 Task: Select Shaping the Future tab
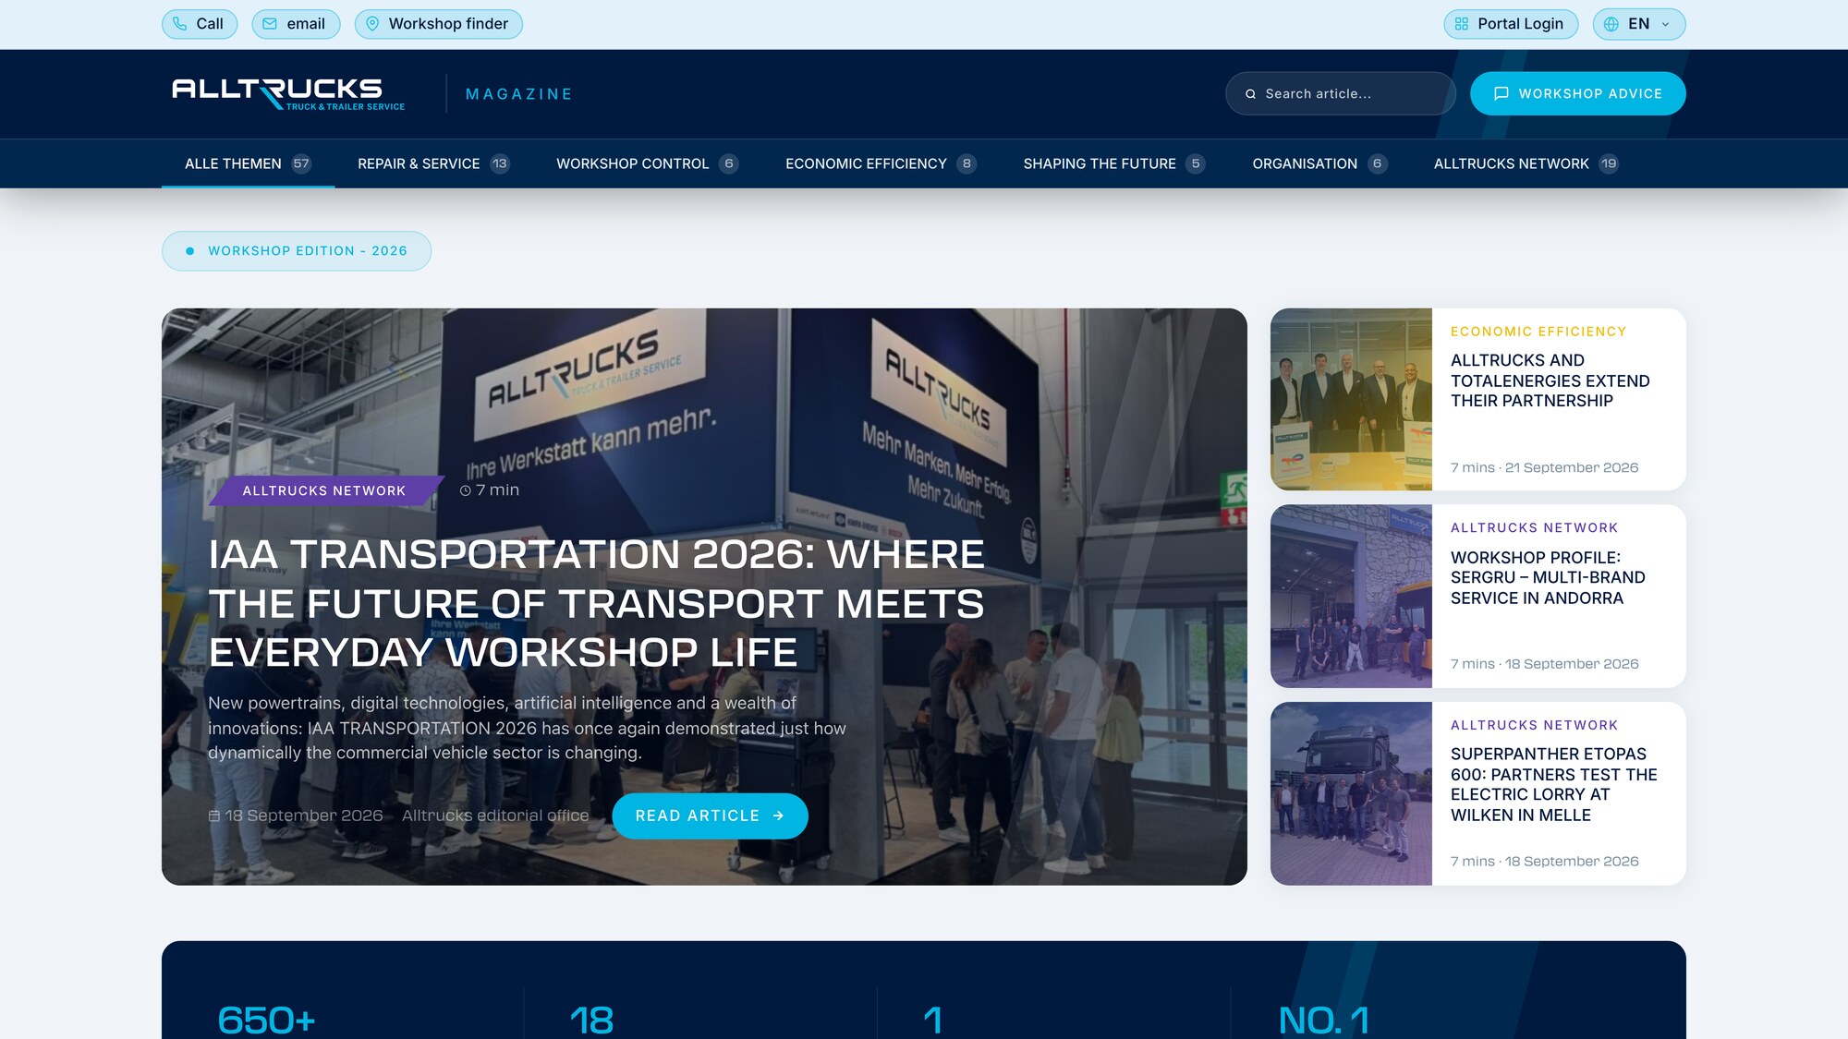coord(1113,163)
